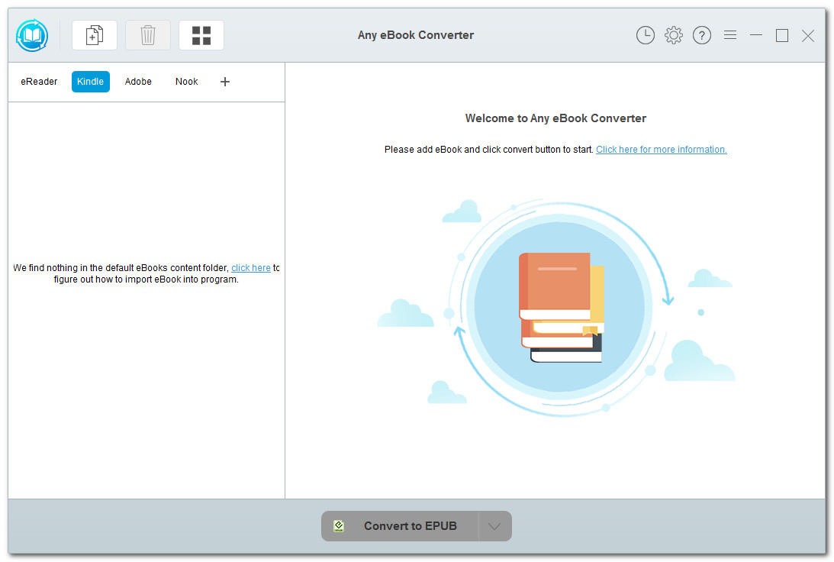Open settings via the gear icon

pyautogui.click(x=673, y=35)
